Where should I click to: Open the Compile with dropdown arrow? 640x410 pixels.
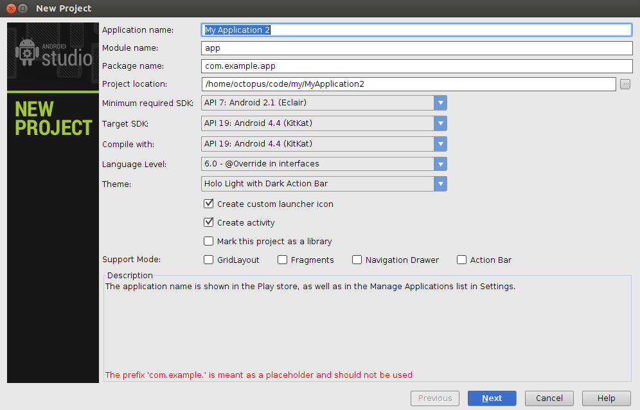coord(440,144)
